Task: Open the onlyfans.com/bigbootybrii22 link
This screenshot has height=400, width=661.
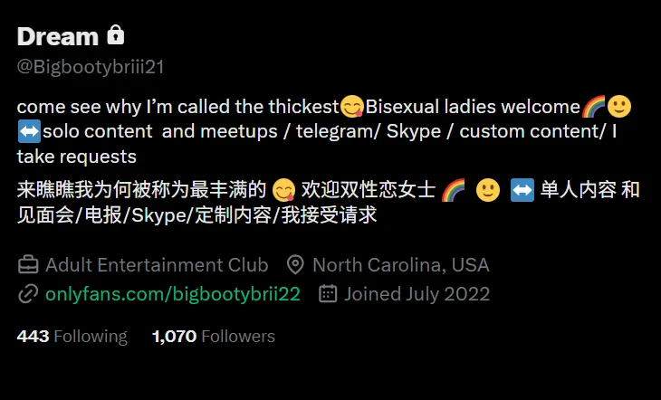Action: 173,294
